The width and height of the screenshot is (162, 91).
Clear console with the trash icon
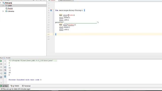coord(5,76)
